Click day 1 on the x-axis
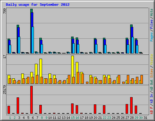The width and height of the screenshot is (155, 121). 10,118
